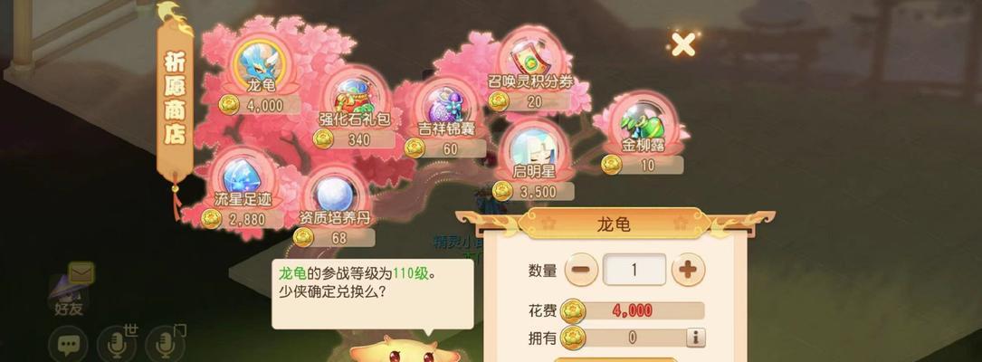This screenshot has width=982, height=362.
Task: Select the 龙龟 pet icon
Action: [x=261, y=60]
